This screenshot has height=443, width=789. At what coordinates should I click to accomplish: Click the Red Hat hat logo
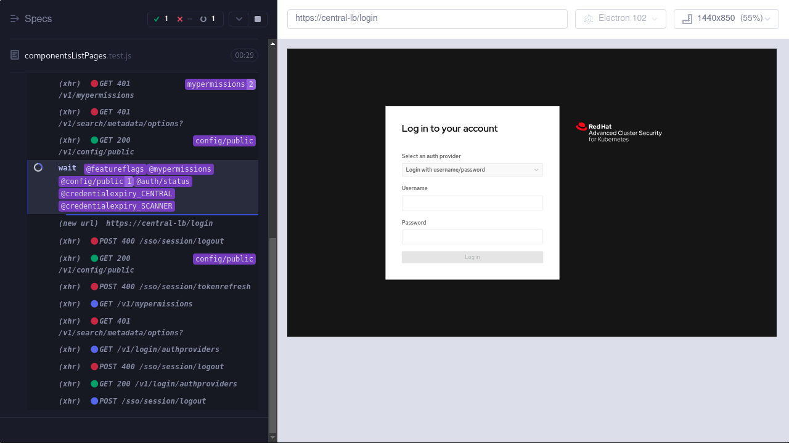(x=581, y=127)
